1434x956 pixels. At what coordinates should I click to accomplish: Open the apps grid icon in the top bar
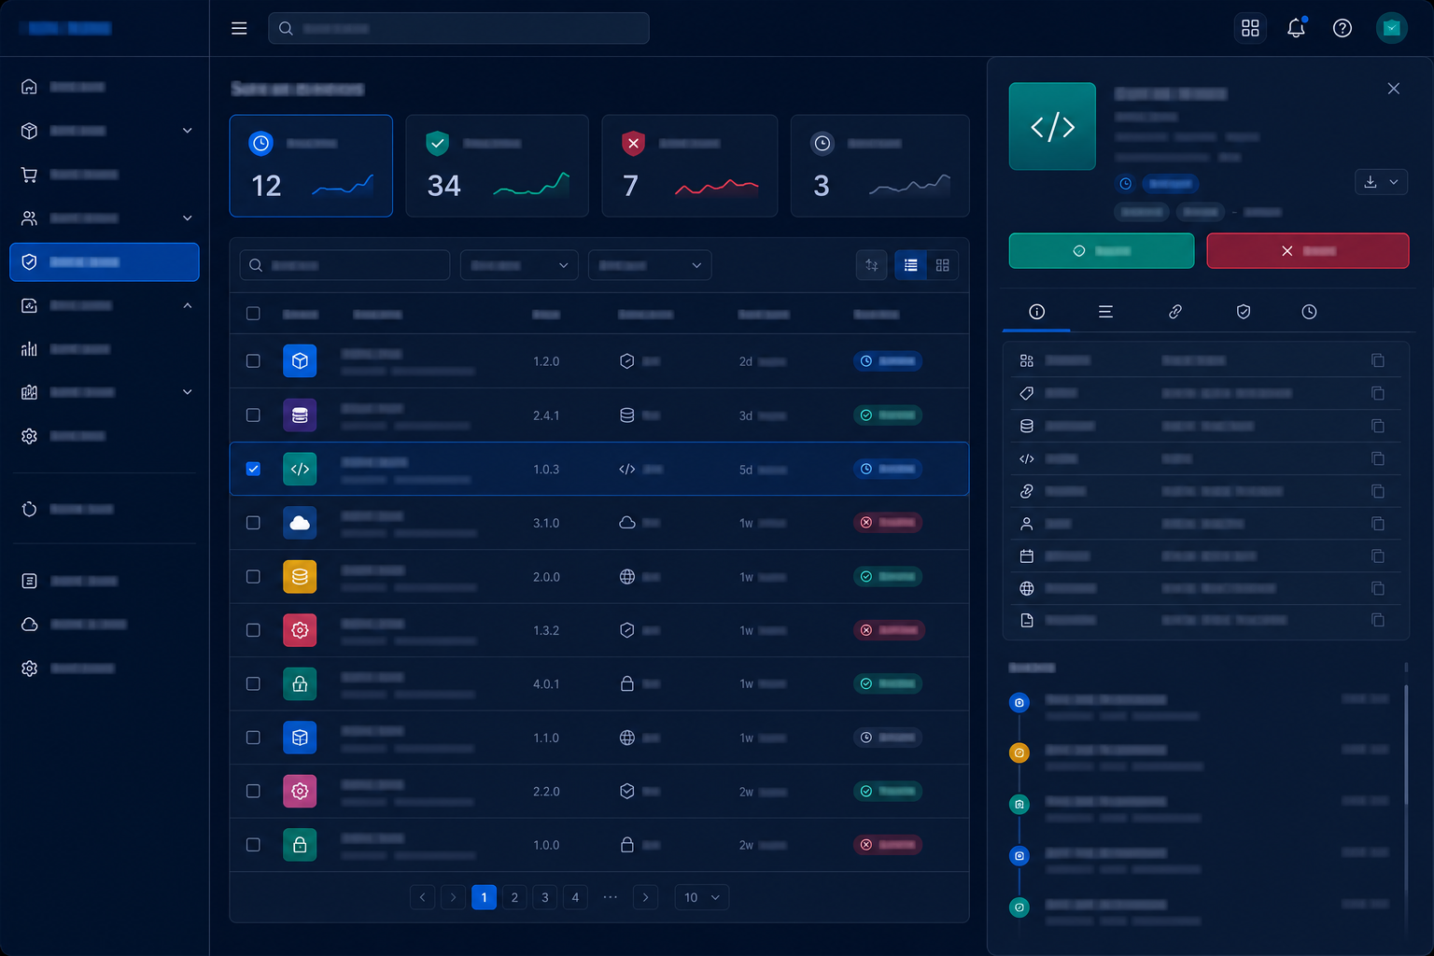(1250, 28)
